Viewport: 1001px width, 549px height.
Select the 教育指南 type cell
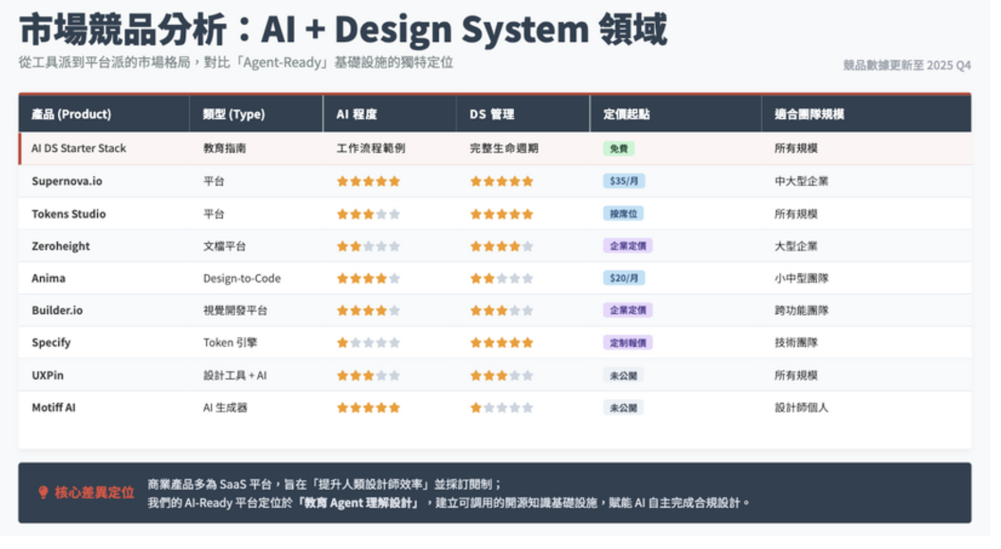225,149
